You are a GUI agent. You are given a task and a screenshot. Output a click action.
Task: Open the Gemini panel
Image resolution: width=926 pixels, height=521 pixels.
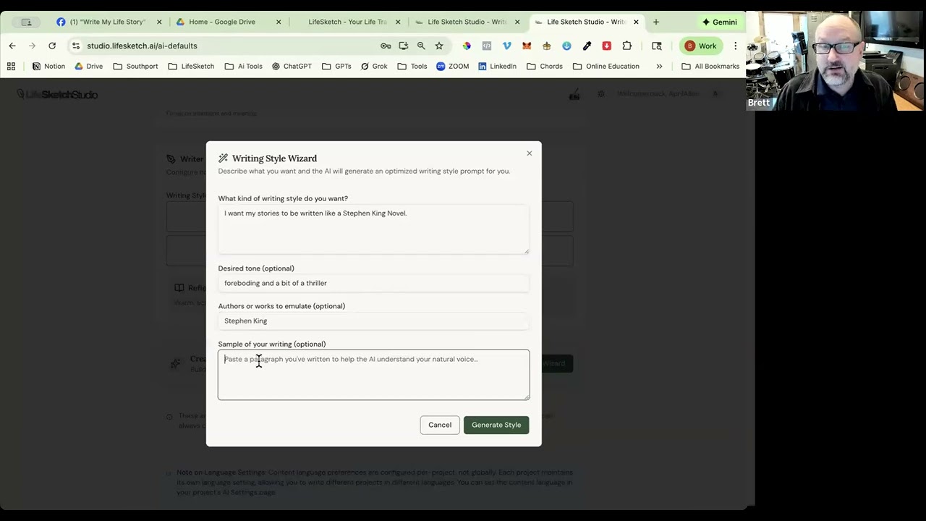[720, 22]
